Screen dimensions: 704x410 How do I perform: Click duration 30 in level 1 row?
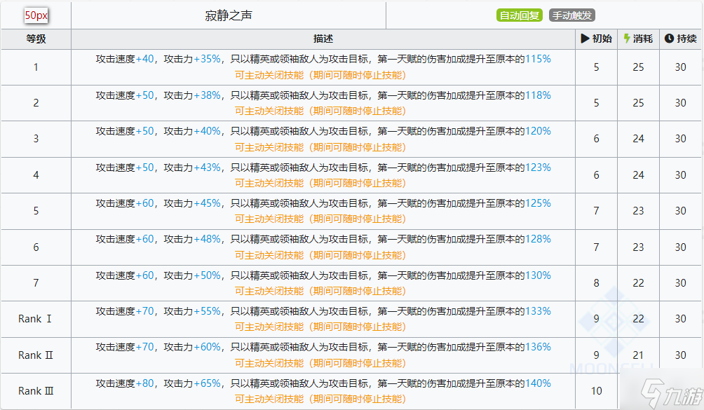[x=681, y=67]
